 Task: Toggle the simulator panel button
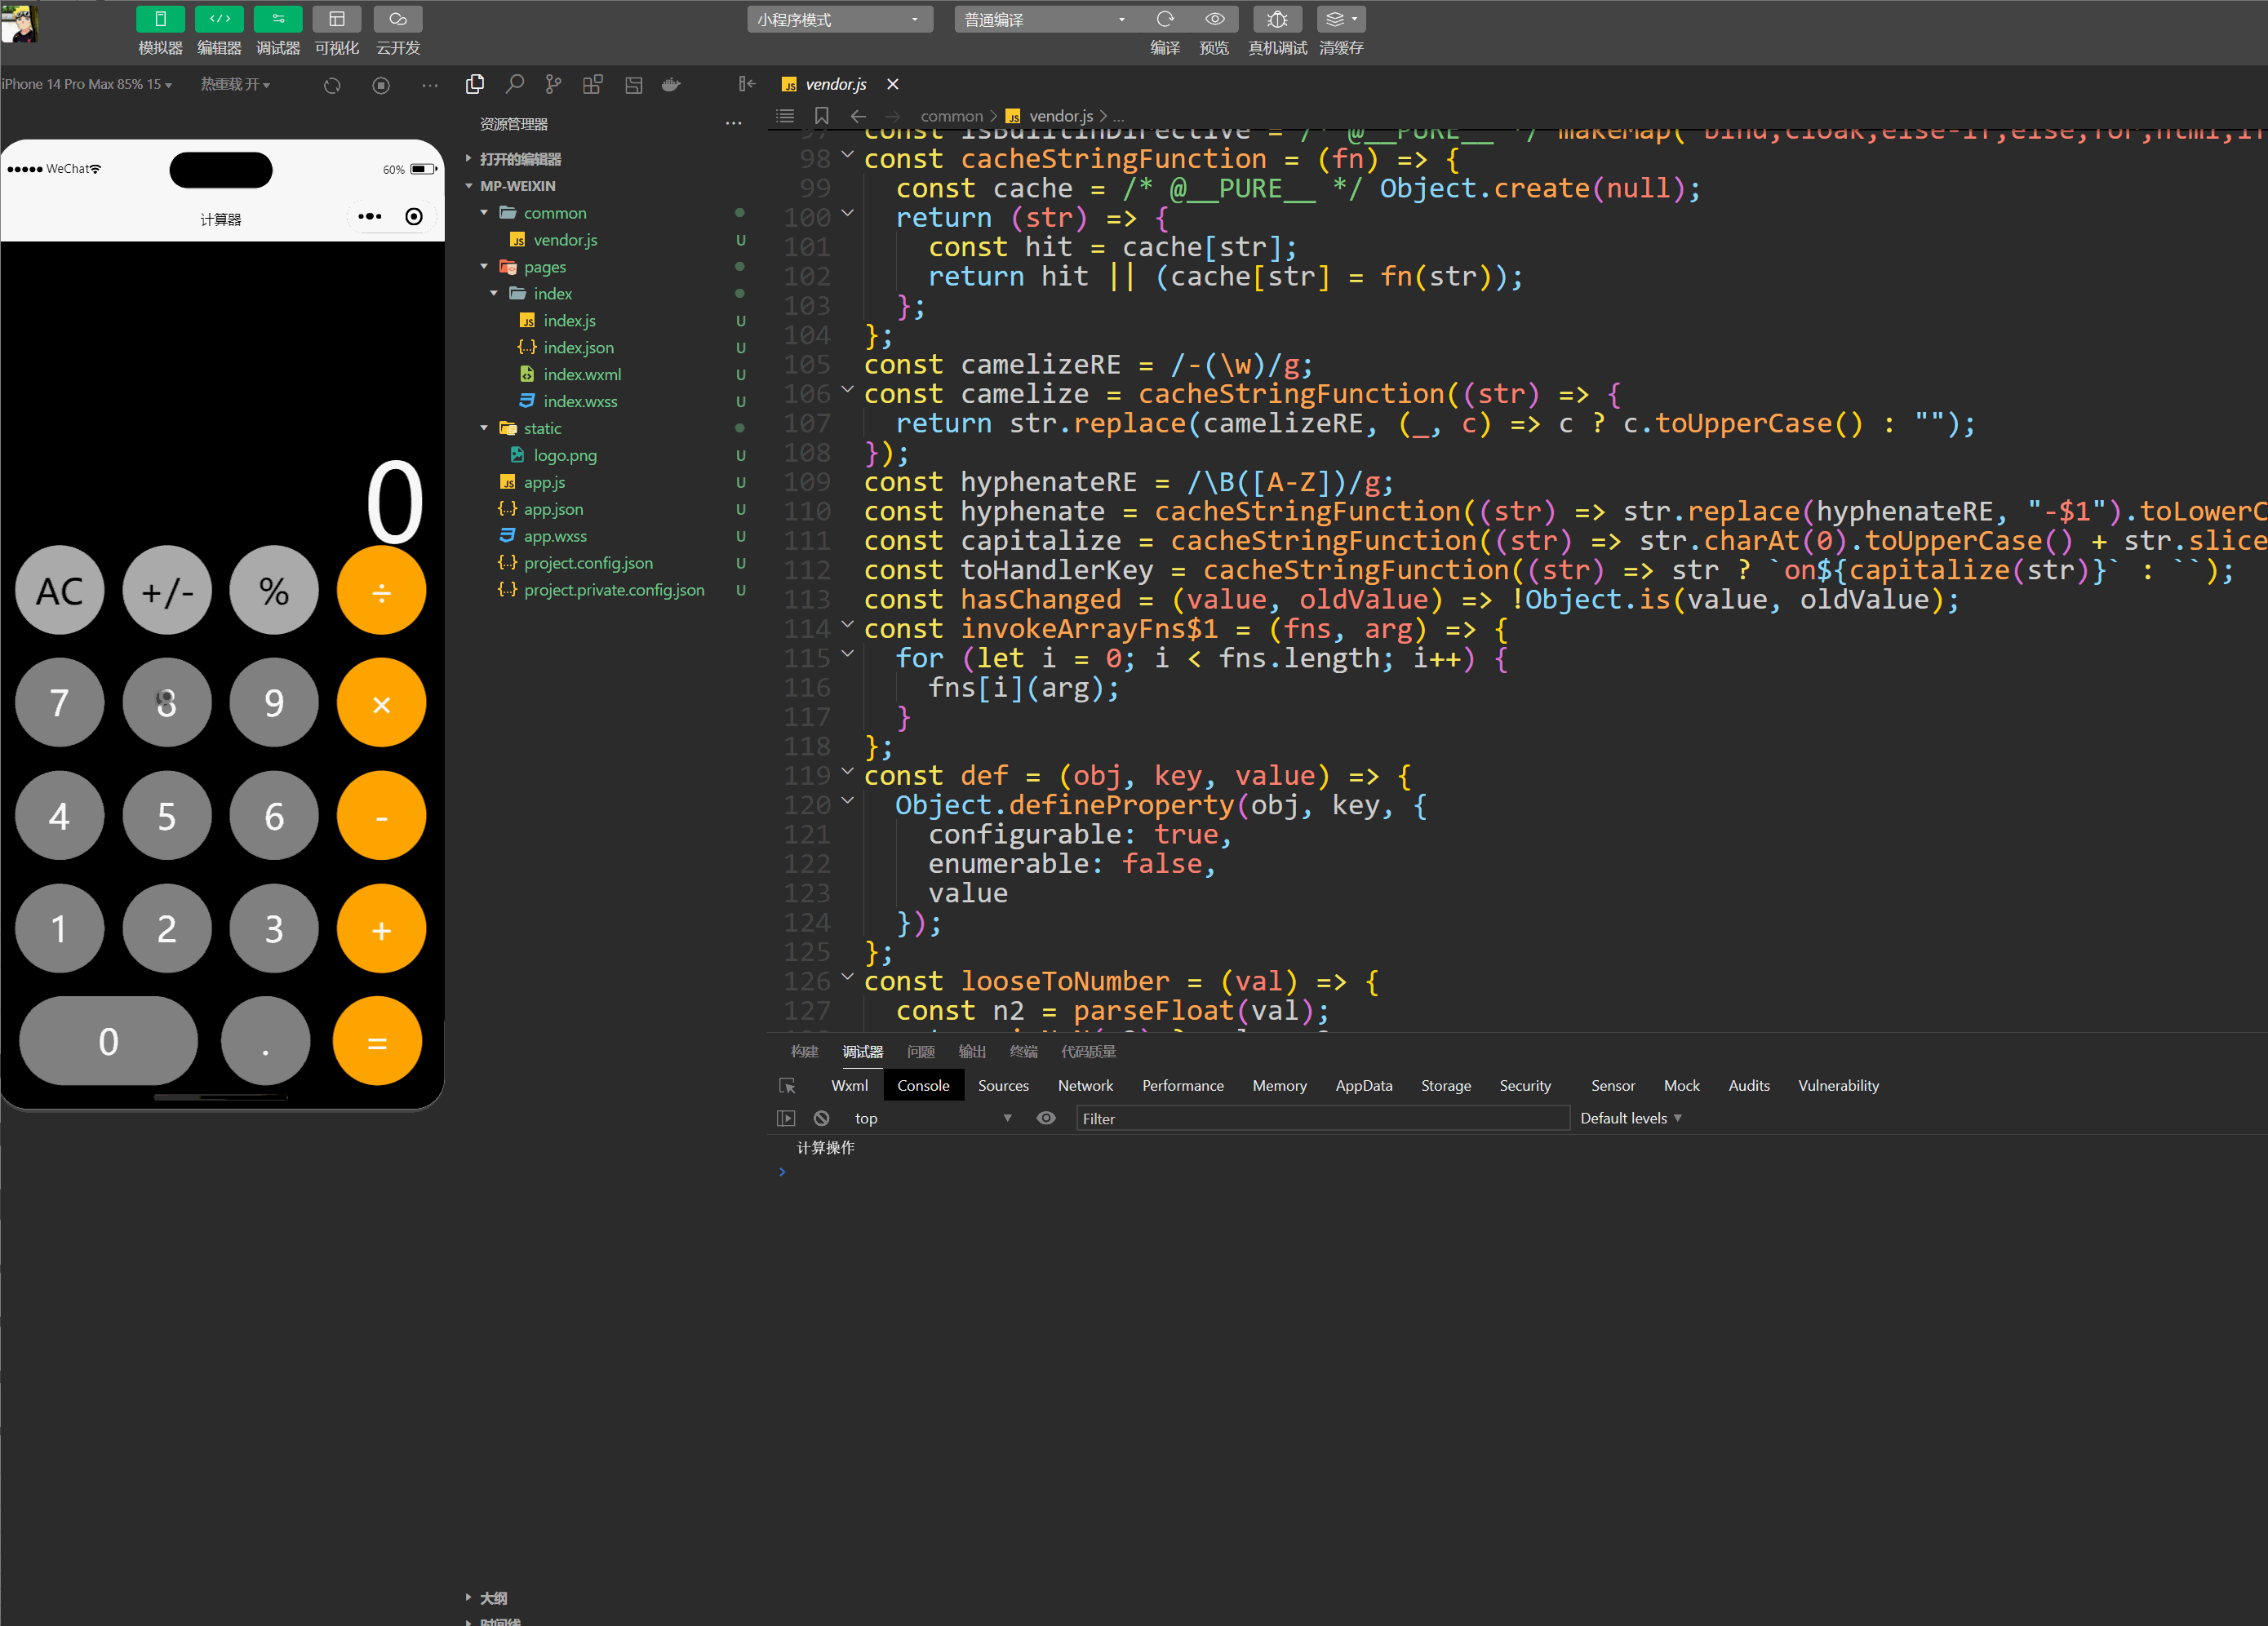(x=160, y=19)
